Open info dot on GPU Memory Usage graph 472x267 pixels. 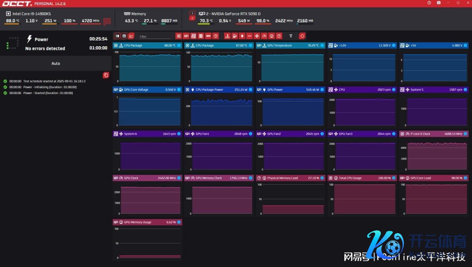[x=179, y=222]
